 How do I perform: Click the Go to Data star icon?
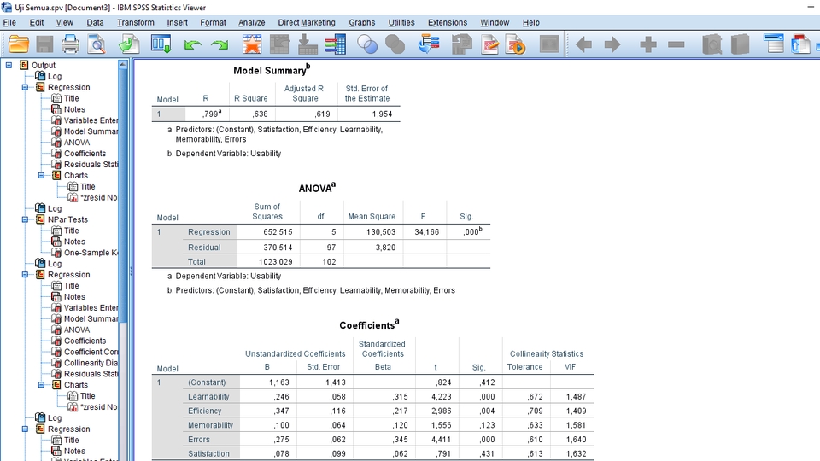[251, 44]
